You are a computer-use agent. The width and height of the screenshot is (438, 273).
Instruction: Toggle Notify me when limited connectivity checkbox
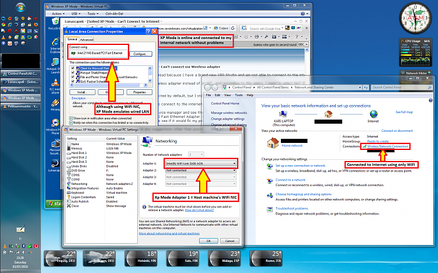[71, 123]
